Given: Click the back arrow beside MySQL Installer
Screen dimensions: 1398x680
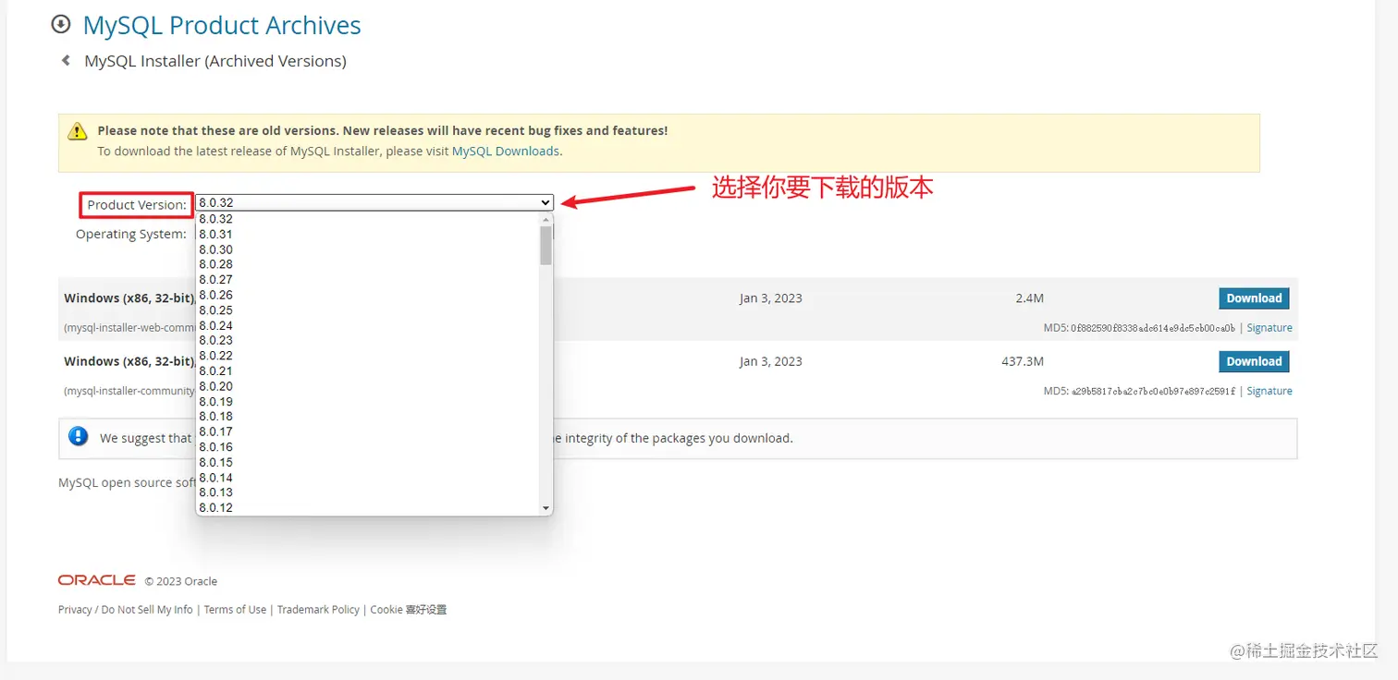Looking at the screenshot, I should tap(66, 61).
